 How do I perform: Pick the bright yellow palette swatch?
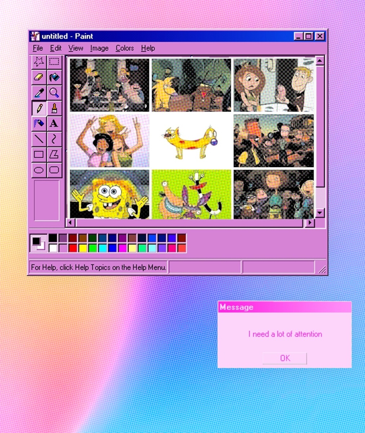click(x=83, y=248)
